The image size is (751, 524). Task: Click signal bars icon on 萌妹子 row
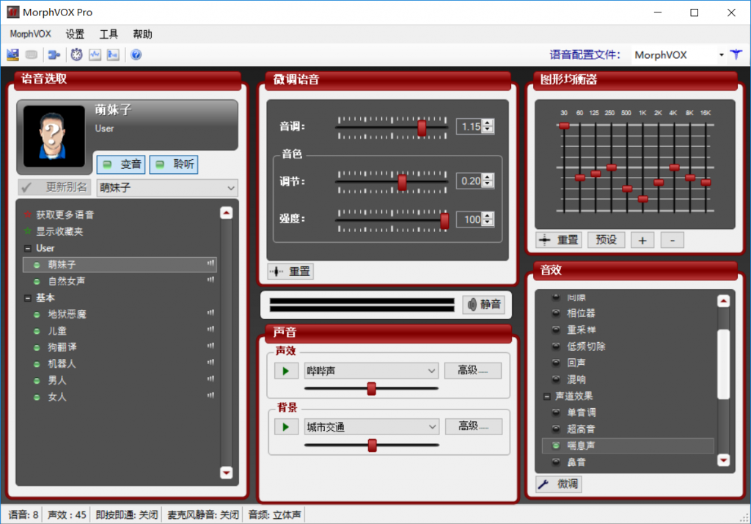pyautogui.click(x=210, y=263)
